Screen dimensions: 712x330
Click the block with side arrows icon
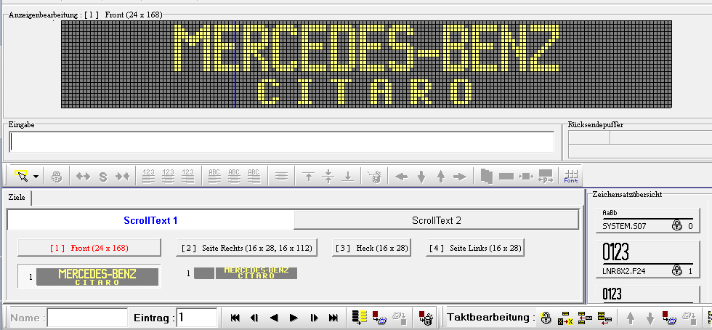(x=526, y=177)
